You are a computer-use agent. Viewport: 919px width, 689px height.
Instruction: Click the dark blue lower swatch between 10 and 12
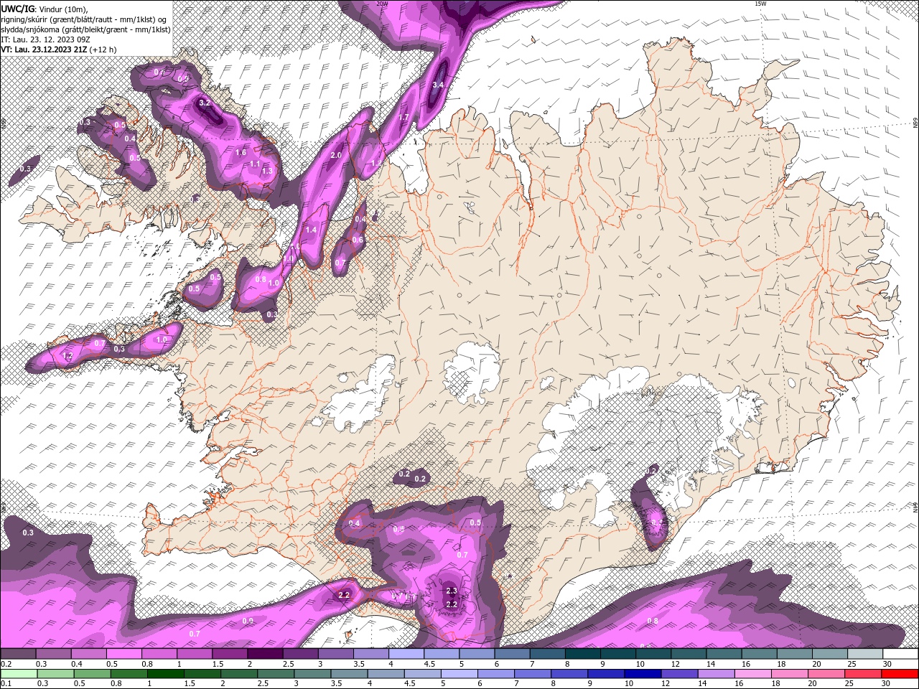(643, 674)
